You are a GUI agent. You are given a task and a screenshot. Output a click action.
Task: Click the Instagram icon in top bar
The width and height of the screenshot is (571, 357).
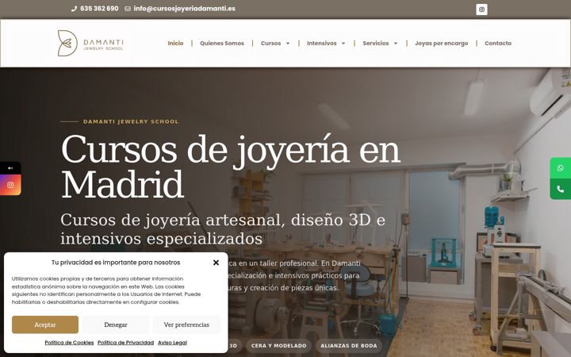[x=481, y=10]
